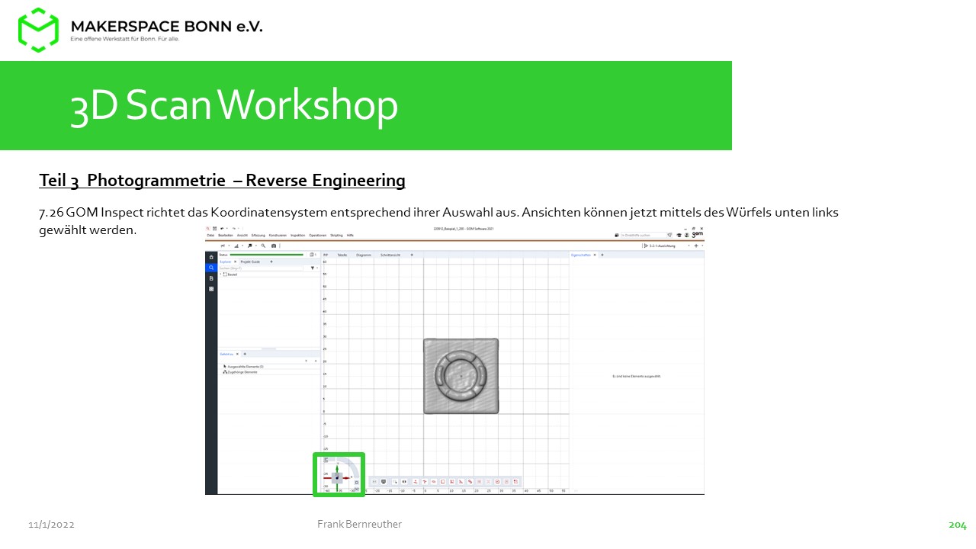Click the monitor icon in the bottom viewport toolbar

(384, 482)
